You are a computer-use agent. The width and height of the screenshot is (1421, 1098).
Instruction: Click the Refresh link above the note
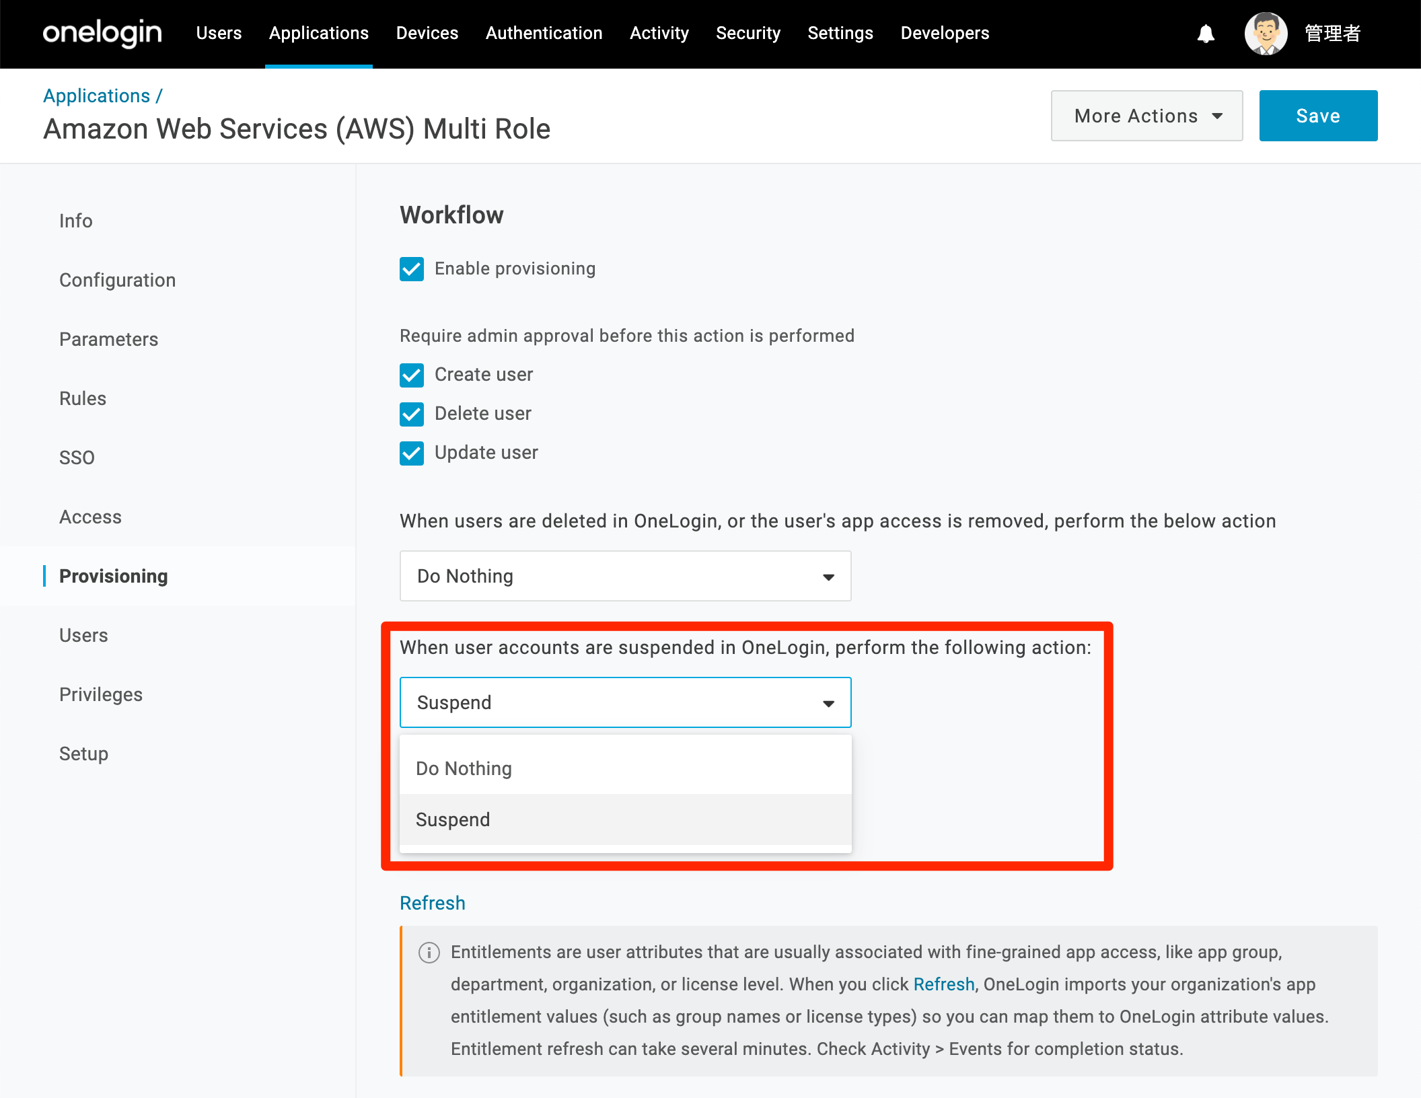[x=433, y=903]
